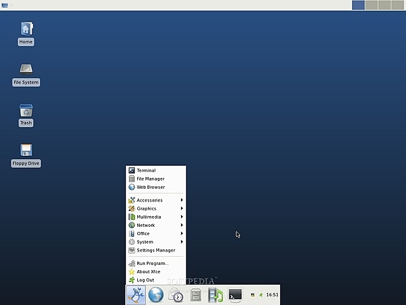Screen dimensions: 406x305
Task: Click the Office label in the menu
Action: [143, 234]
